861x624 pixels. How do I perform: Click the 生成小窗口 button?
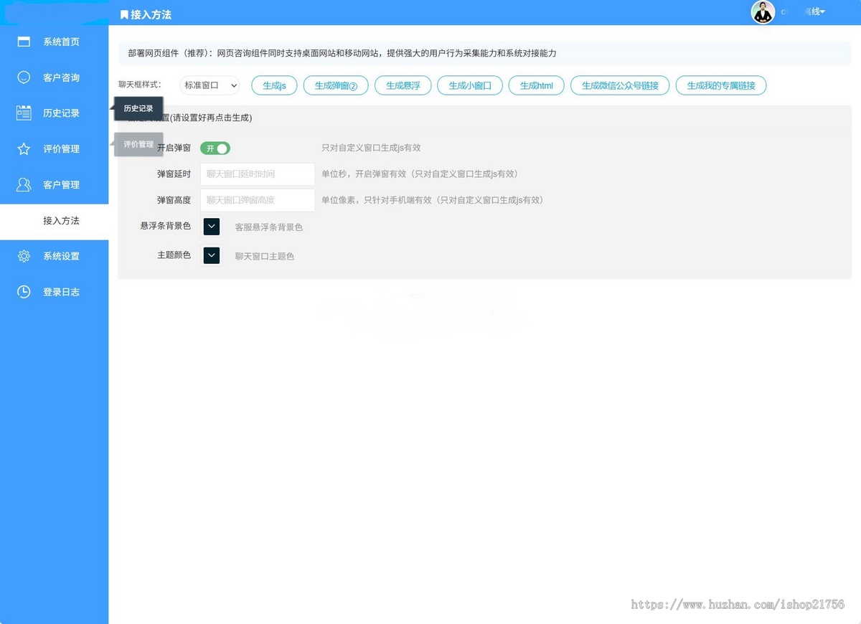tap(470, 85)
